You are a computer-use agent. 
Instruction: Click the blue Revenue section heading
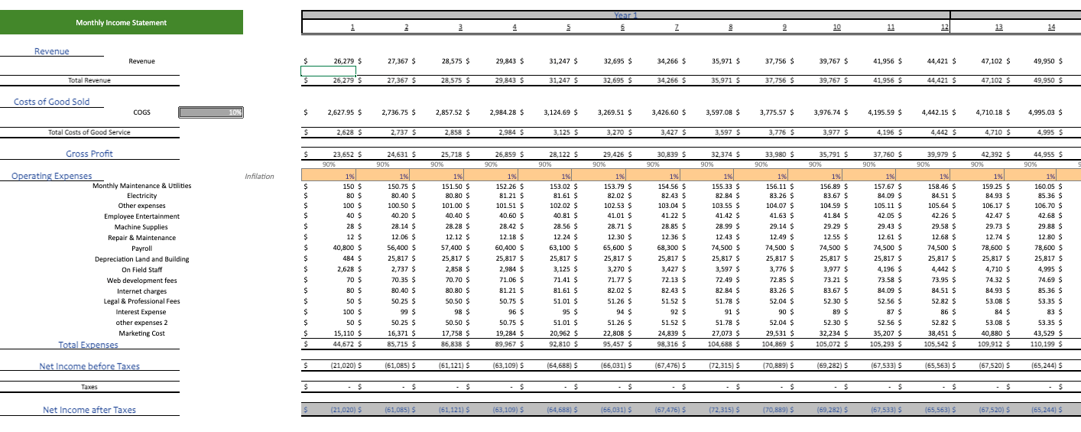pos(51,51)
